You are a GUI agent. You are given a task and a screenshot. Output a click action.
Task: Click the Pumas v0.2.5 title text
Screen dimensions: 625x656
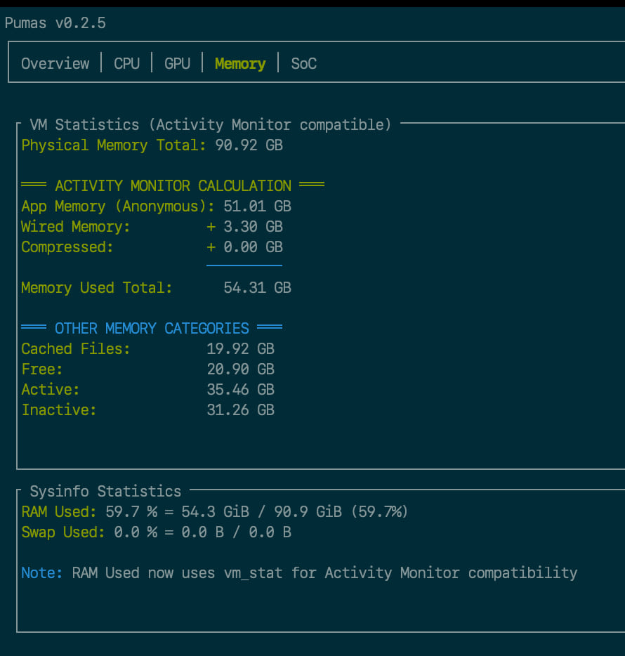click(x=55, y=23)
